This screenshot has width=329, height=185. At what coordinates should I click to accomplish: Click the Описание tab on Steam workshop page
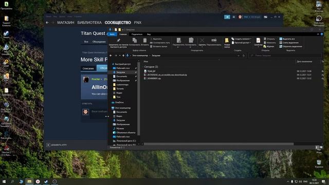pos(88,68)
